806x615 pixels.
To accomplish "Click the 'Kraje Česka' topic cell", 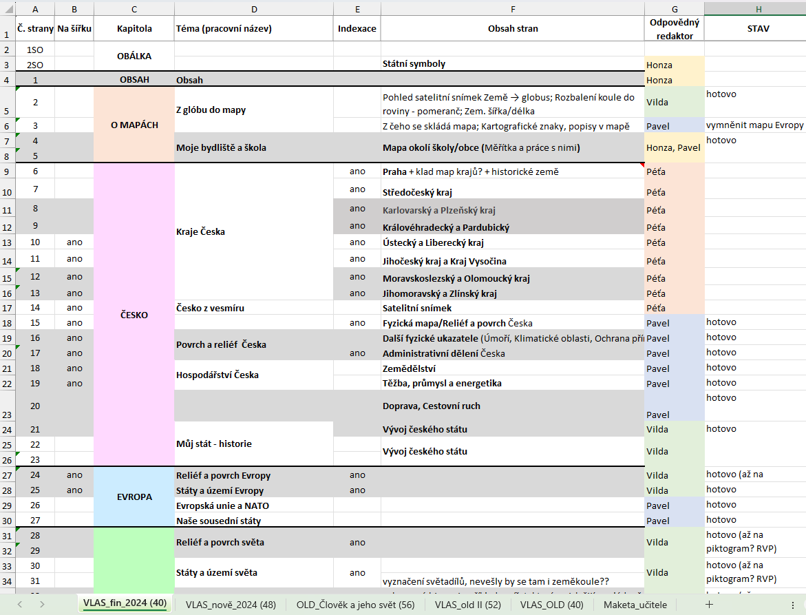I will click(x=254, y=231).
